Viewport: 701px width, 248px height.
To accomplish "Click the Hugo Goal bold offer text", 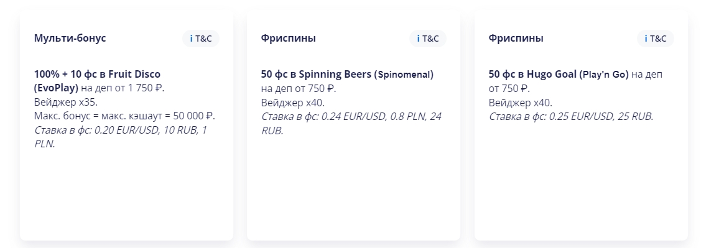I will point(559,74).
